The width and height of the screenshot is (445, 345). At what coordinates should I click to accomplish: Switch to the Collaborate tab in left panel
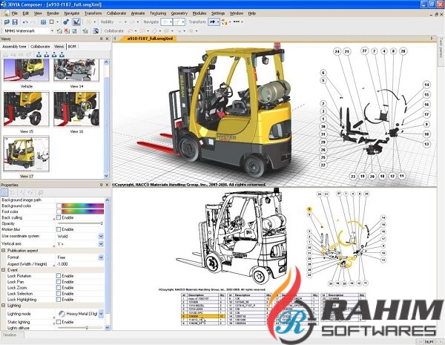tap(40, 46)
